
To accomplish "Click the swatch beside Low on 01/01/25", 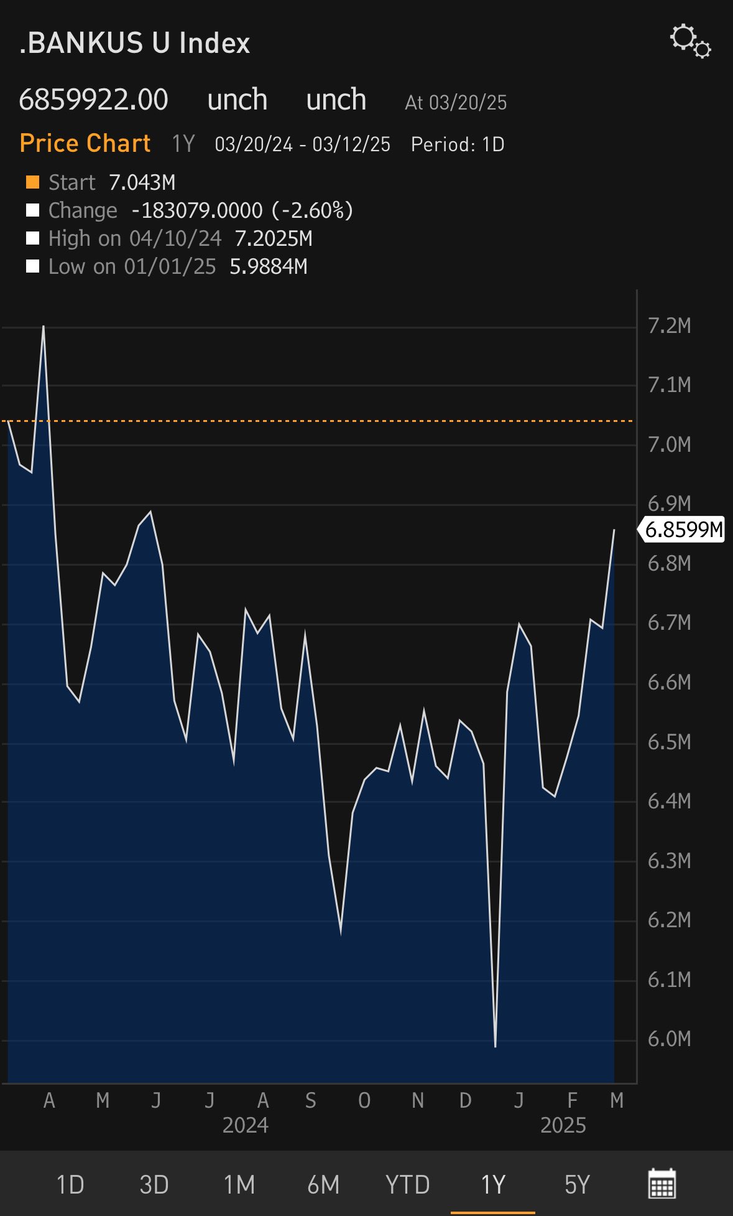I will pos(32,266).
